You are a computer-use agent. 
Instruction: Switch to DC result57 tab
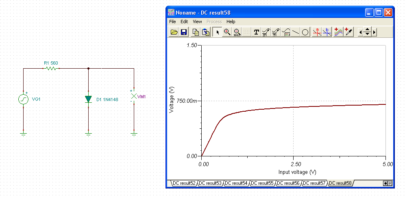click(x=315, y=183)
